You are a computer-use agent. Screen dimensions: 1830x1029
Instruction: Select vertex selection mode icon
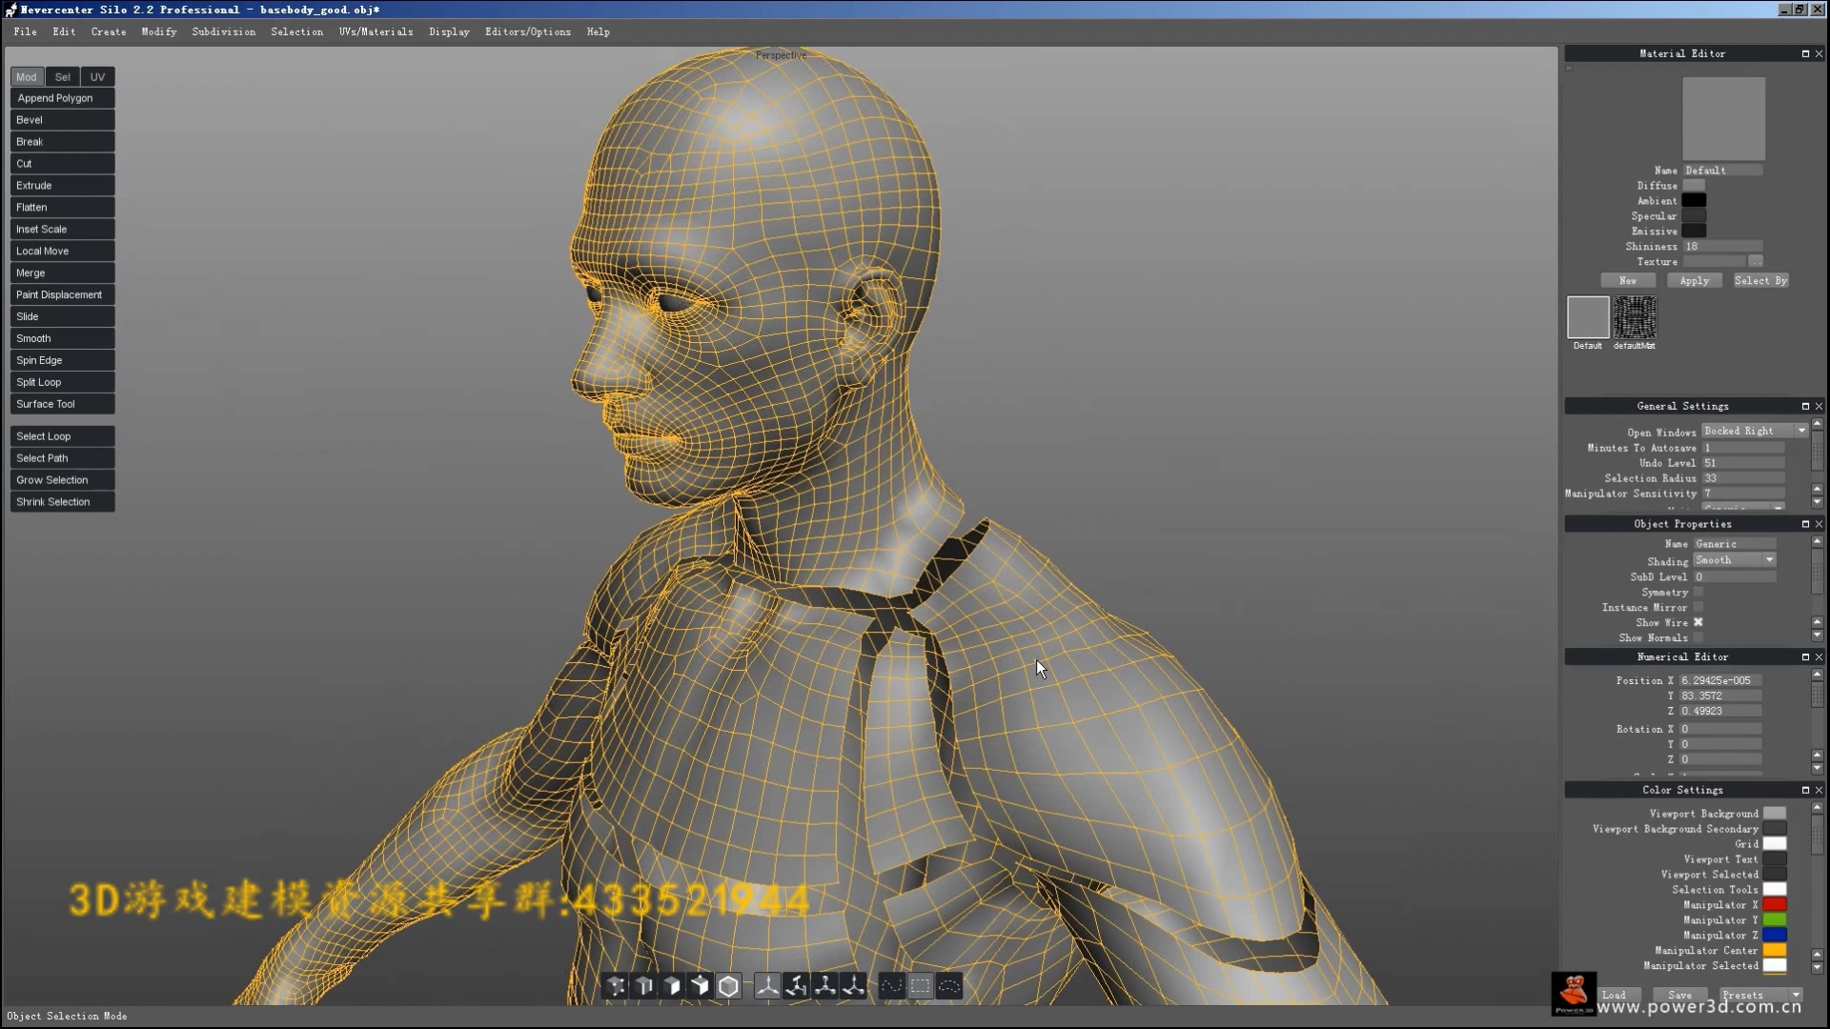(616, 986)
